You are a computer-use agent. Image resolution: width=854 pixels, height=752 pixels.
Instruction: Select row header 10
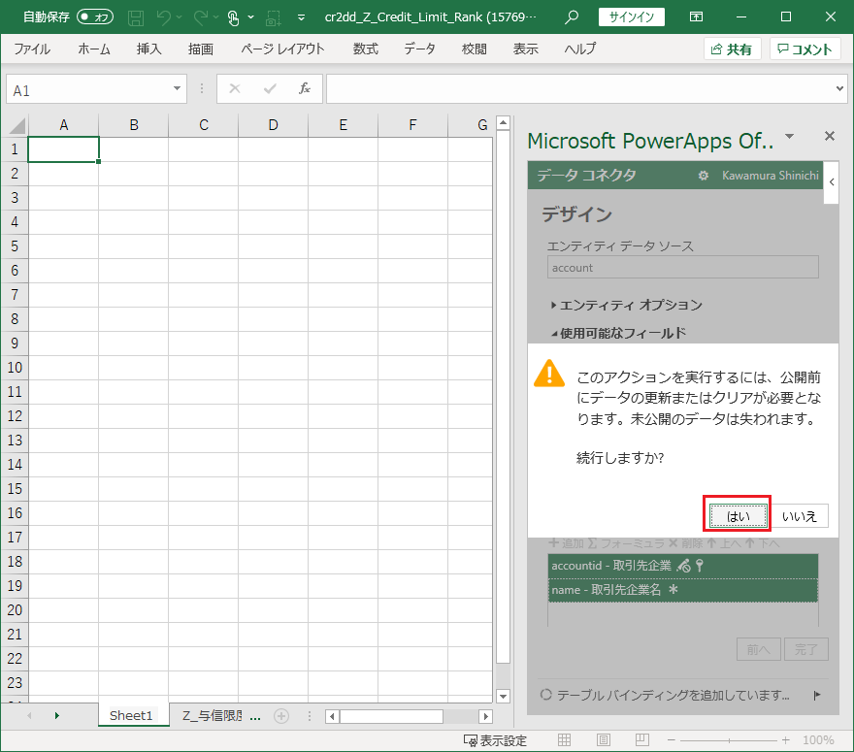(15, 368)
